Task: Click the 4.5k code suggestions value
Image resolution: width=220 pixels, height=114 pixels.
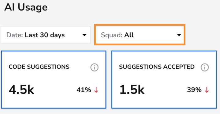Action: click(21, 90)
